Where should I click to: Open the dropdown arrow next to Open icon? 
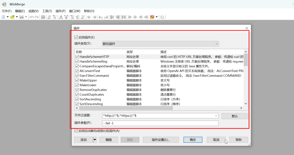coord(17,17)
